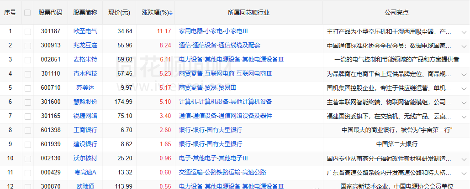
Task: Check the box for 建设银行 row
Action: 28,144
